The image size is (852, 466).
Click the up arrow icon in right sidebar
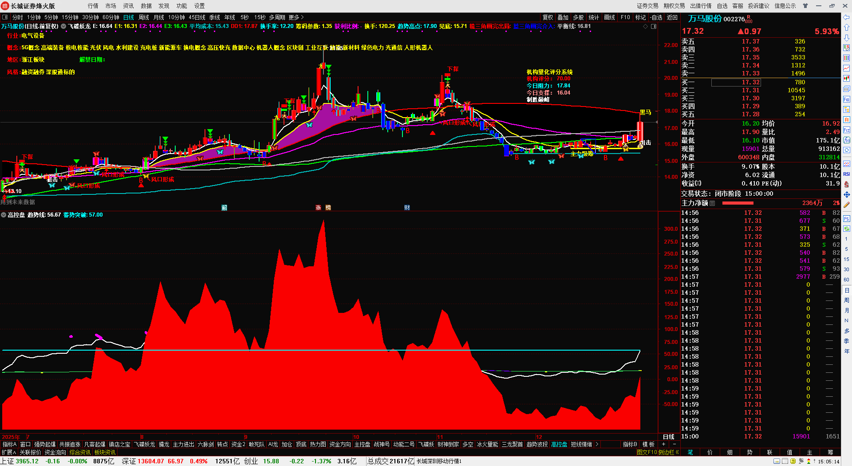(847, 28)
